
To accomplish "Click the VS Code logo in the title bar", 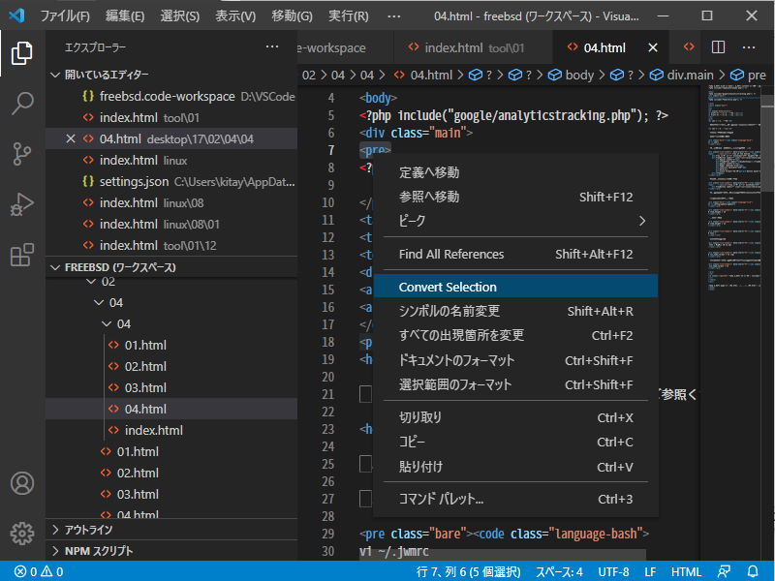I will 16,15.
